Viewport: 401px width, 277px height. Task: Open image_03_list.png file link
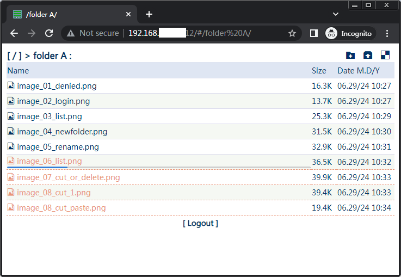click(50, 116)
